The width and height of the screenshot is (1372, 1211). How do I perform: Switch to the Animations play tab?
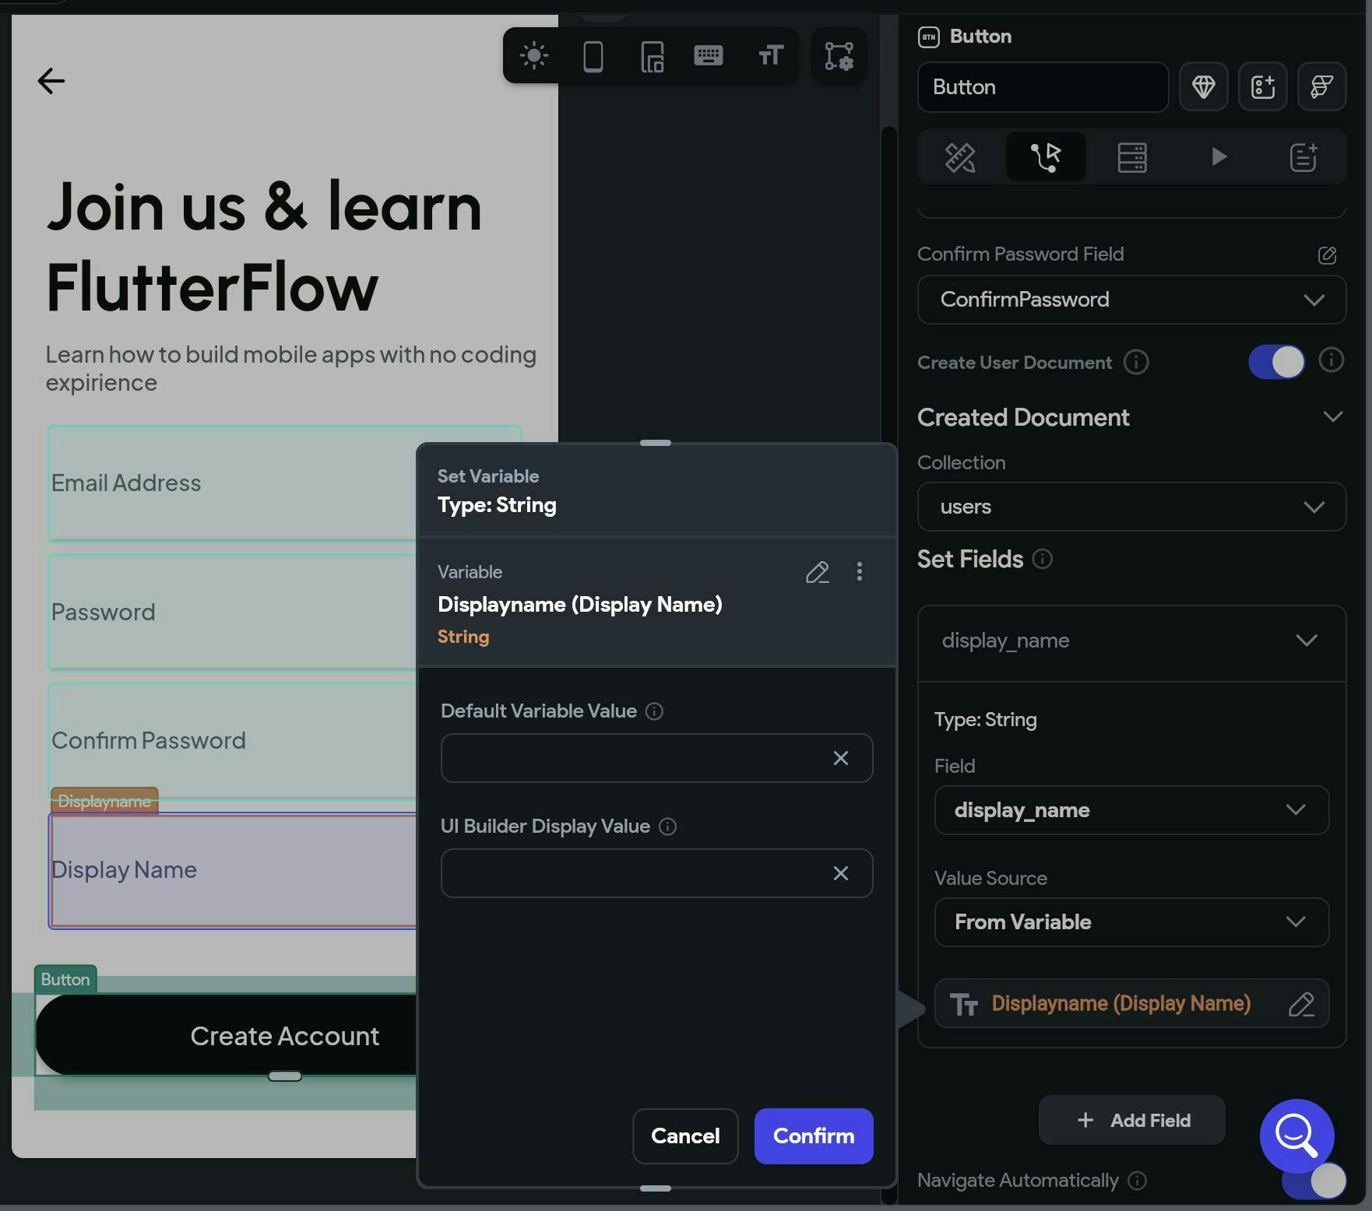click(x=1219, y=157)
